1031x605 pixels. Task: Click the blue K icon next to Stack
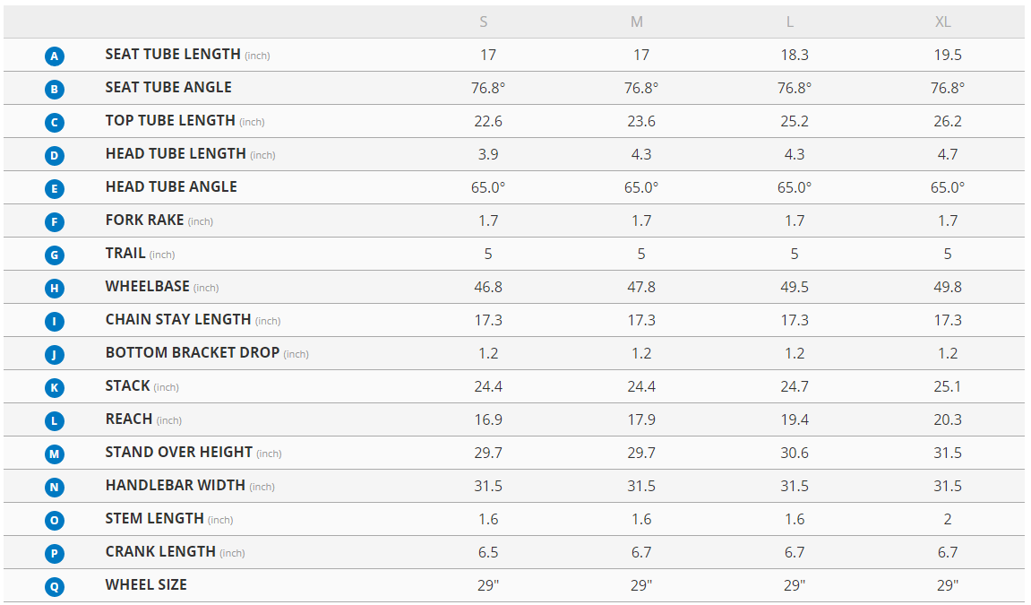tap(55, 387)
